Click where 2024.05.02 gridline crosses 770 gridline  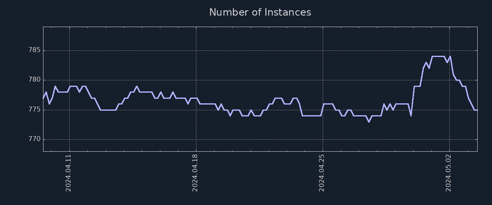[x=449, y=139]
